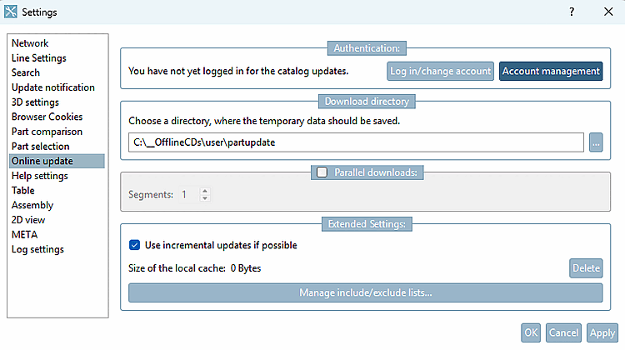Click Log in/change account button

[440, 72]
